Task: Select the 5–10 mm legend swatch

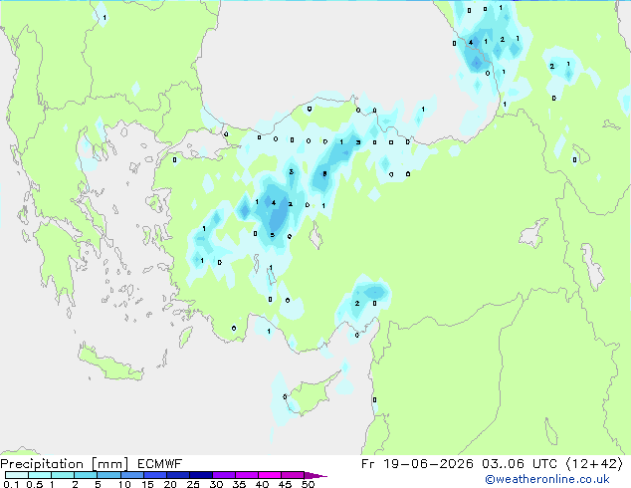Action: tap(108, 475)
